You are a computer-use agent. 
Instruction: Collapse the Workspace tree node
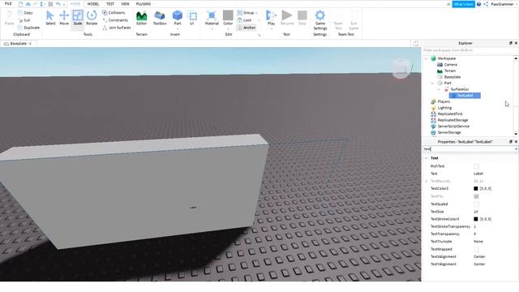[426, 58]
